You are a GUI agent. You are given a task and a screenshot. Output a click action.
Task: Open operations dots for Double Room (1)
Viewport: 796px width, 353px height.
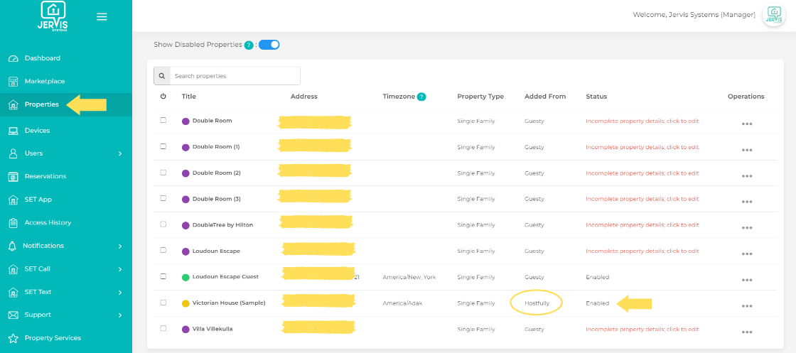click(746, 150)
